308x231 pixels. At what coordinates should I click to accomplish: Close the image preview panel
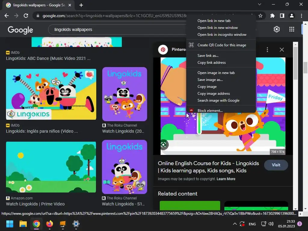pos(282,50)
